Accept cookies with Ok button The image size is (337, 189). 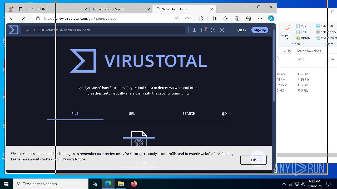coord(254,160)
